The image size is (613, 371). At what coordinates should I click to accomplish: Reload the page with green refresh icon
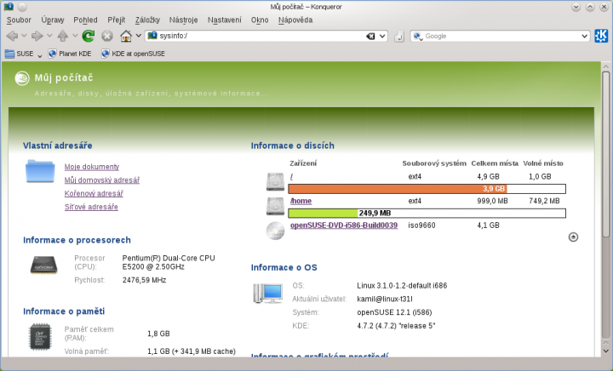point(89,37)
